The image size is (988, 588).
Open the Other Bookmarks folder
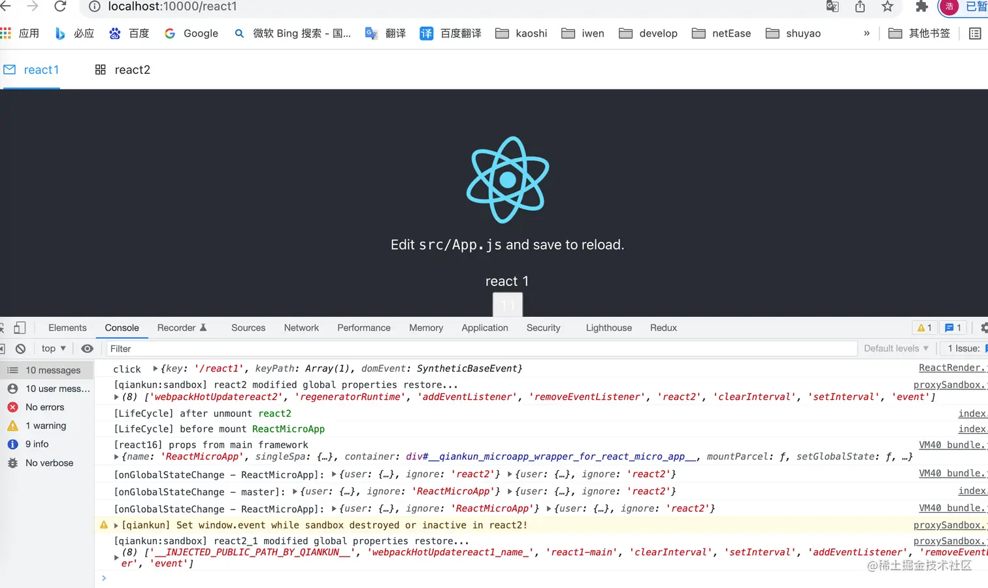point(919,33)
